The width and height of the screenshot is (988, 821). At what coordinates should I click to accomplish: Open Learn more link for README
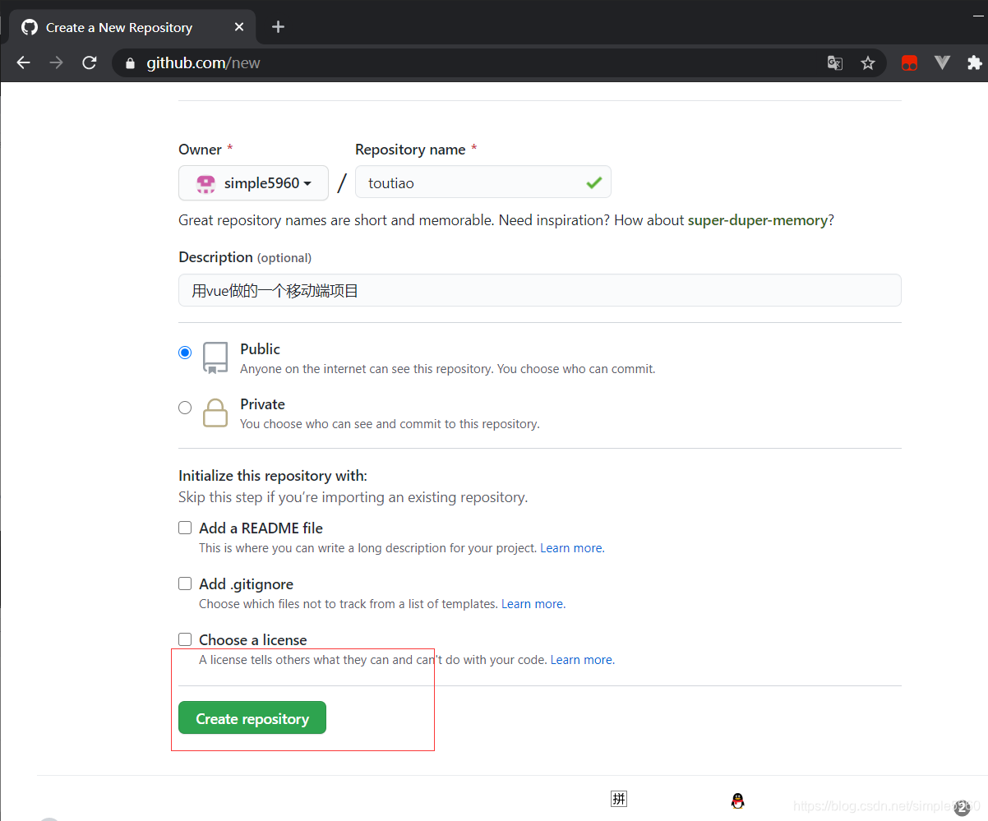pos(570,548)
